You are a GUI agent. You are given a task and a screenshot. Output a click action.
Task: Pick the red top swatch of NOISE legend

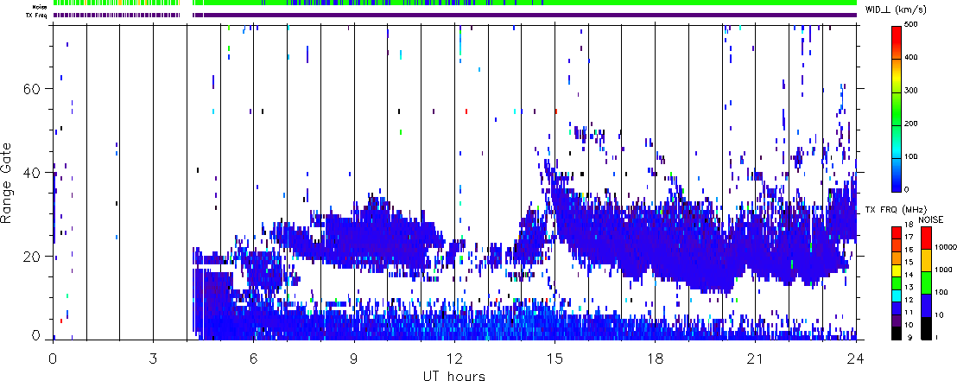click(927, 238)
